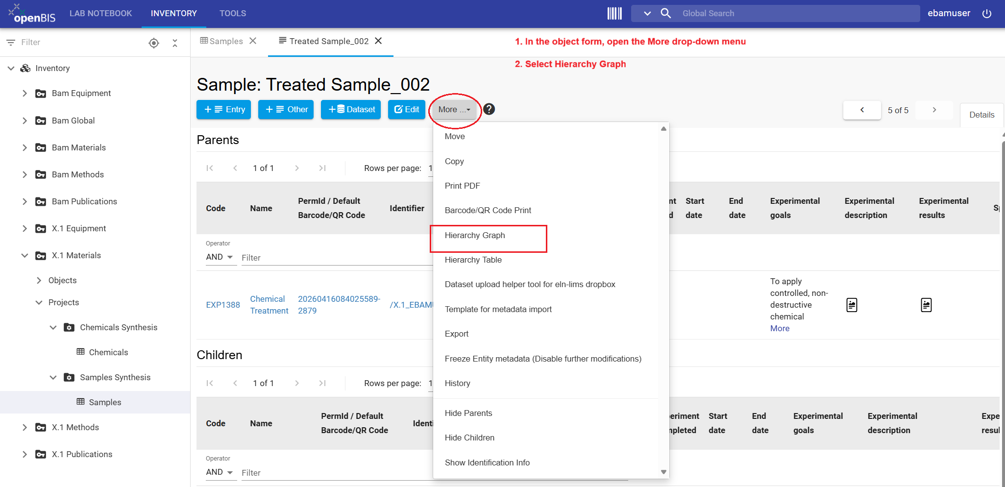Click the Edit button
Image resolution: width=1005 pixels, height=487 pixels.
tap(407, 109)
